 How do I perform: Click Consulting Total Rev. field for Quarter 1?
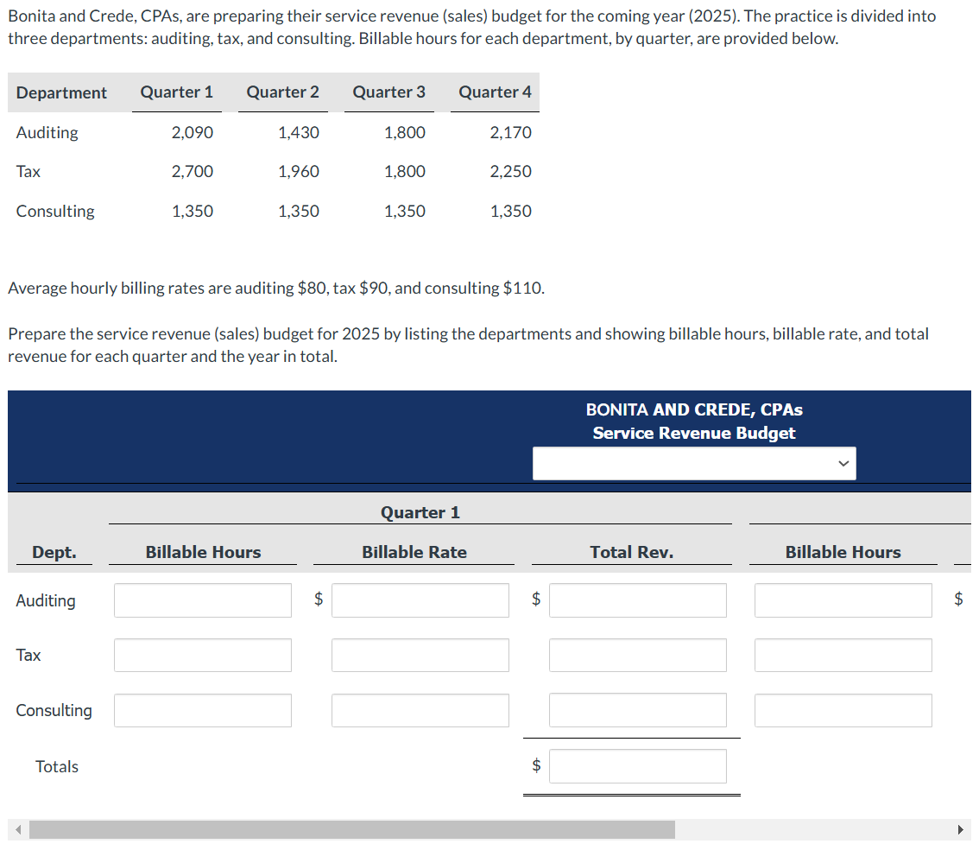click(637, 710)
